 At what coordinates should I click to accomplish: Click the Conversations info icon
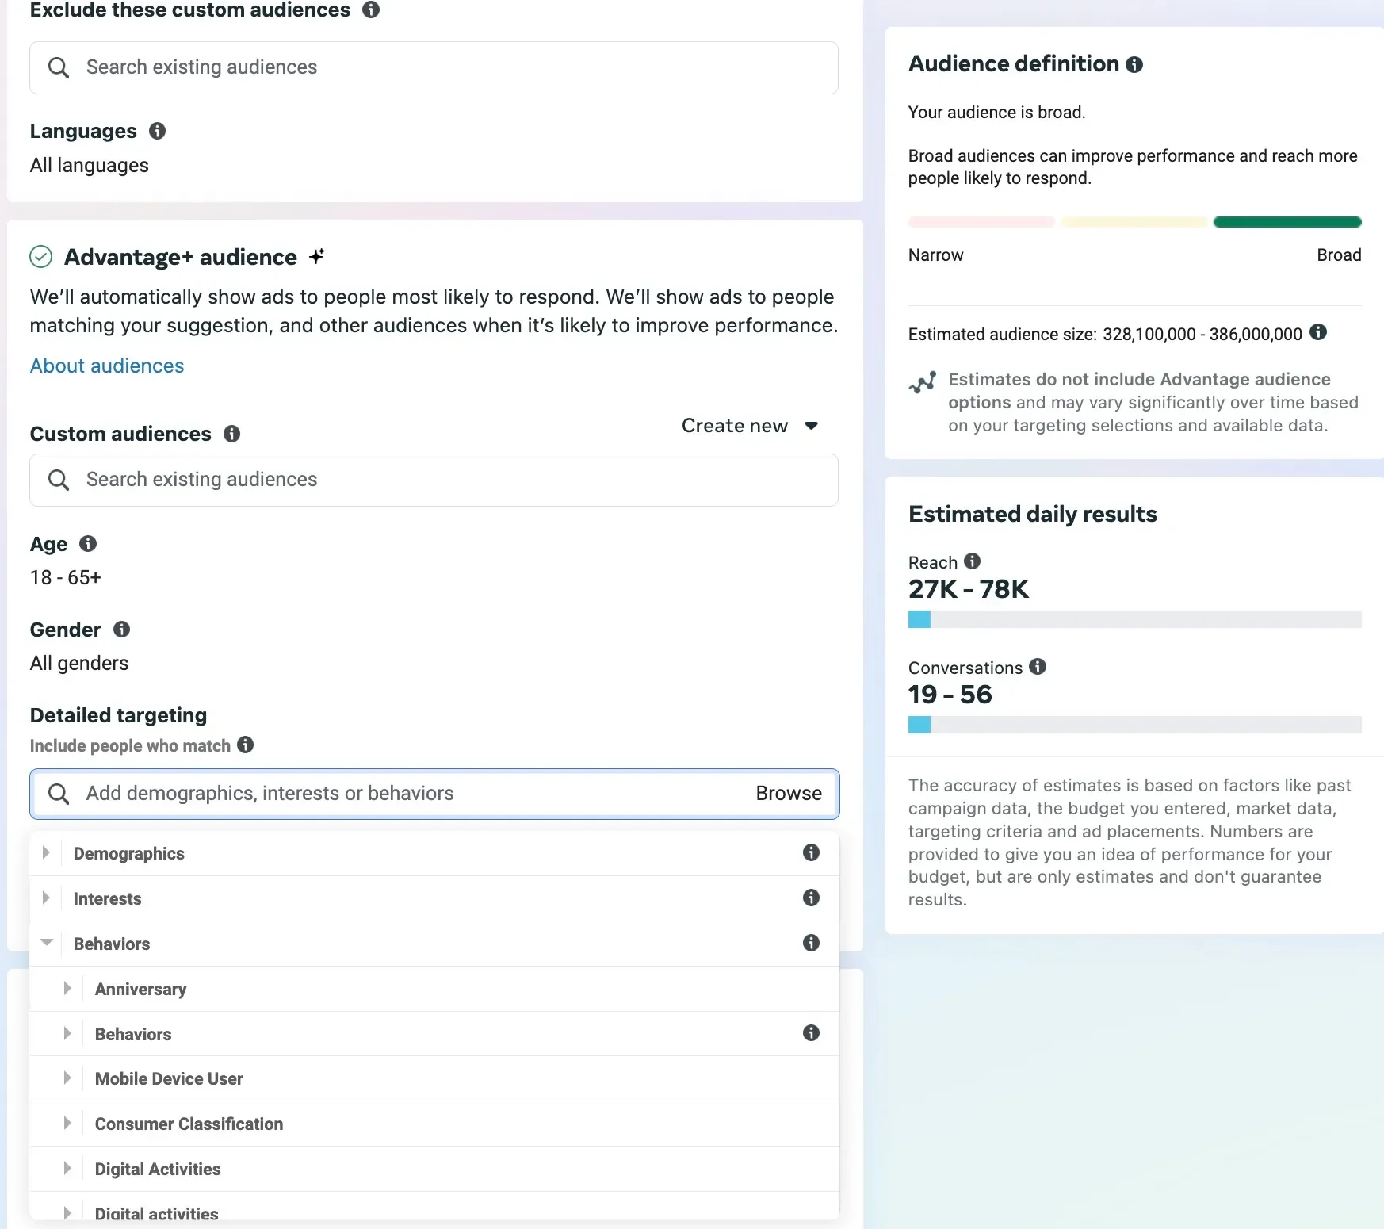pyautogui.click(x=1038, y=667)
